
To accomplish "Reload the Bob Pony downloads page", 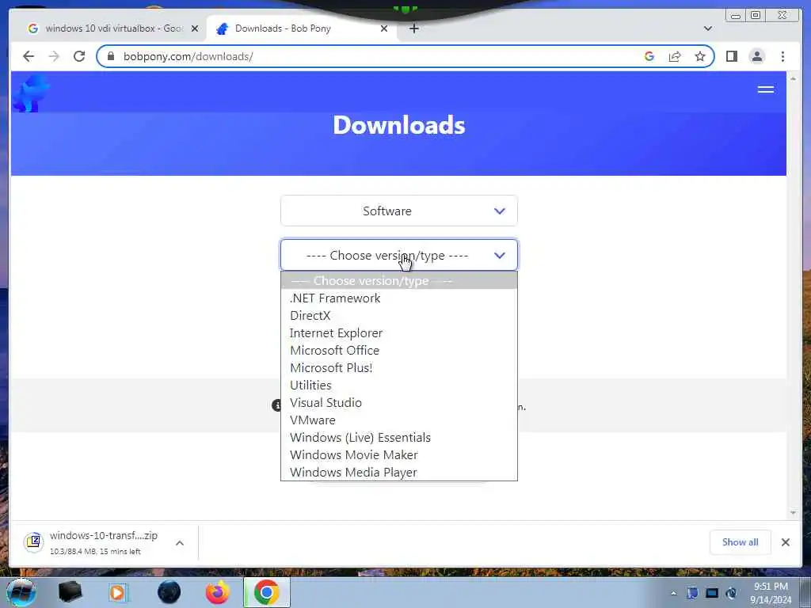I will (79, 56).
